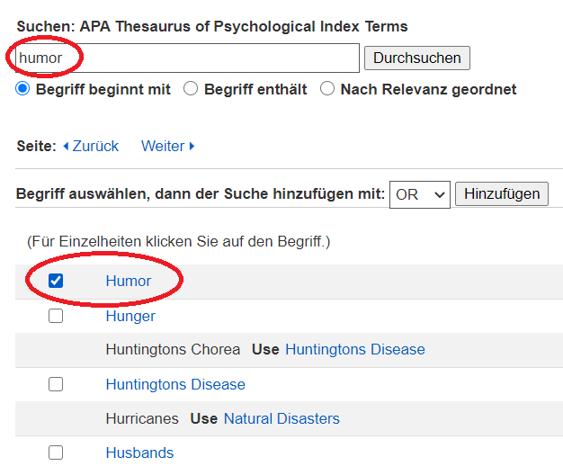
Task: Follow Huntingtons Disease link after 'Use'
Action: pyautogui.click(x=354, y=349)
